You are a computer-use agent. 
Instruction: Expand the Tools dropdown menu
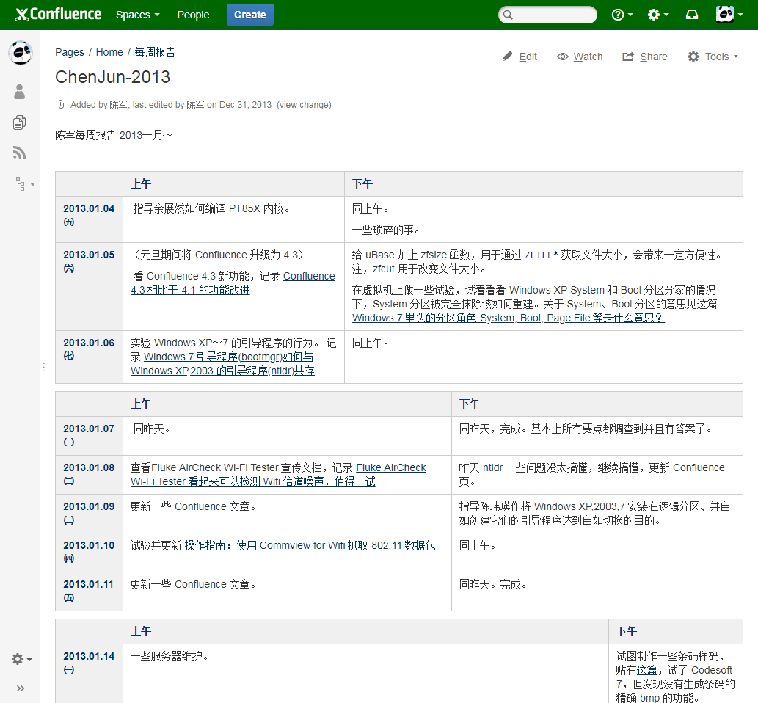[x=713, y=57]
